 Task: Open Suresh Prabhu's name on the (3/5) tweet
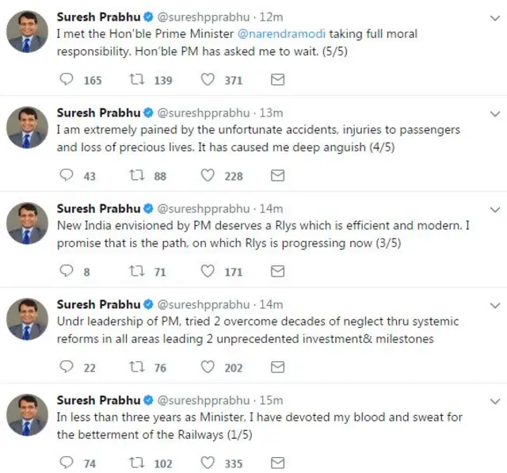pyautogui.click(x=98, y=209)
